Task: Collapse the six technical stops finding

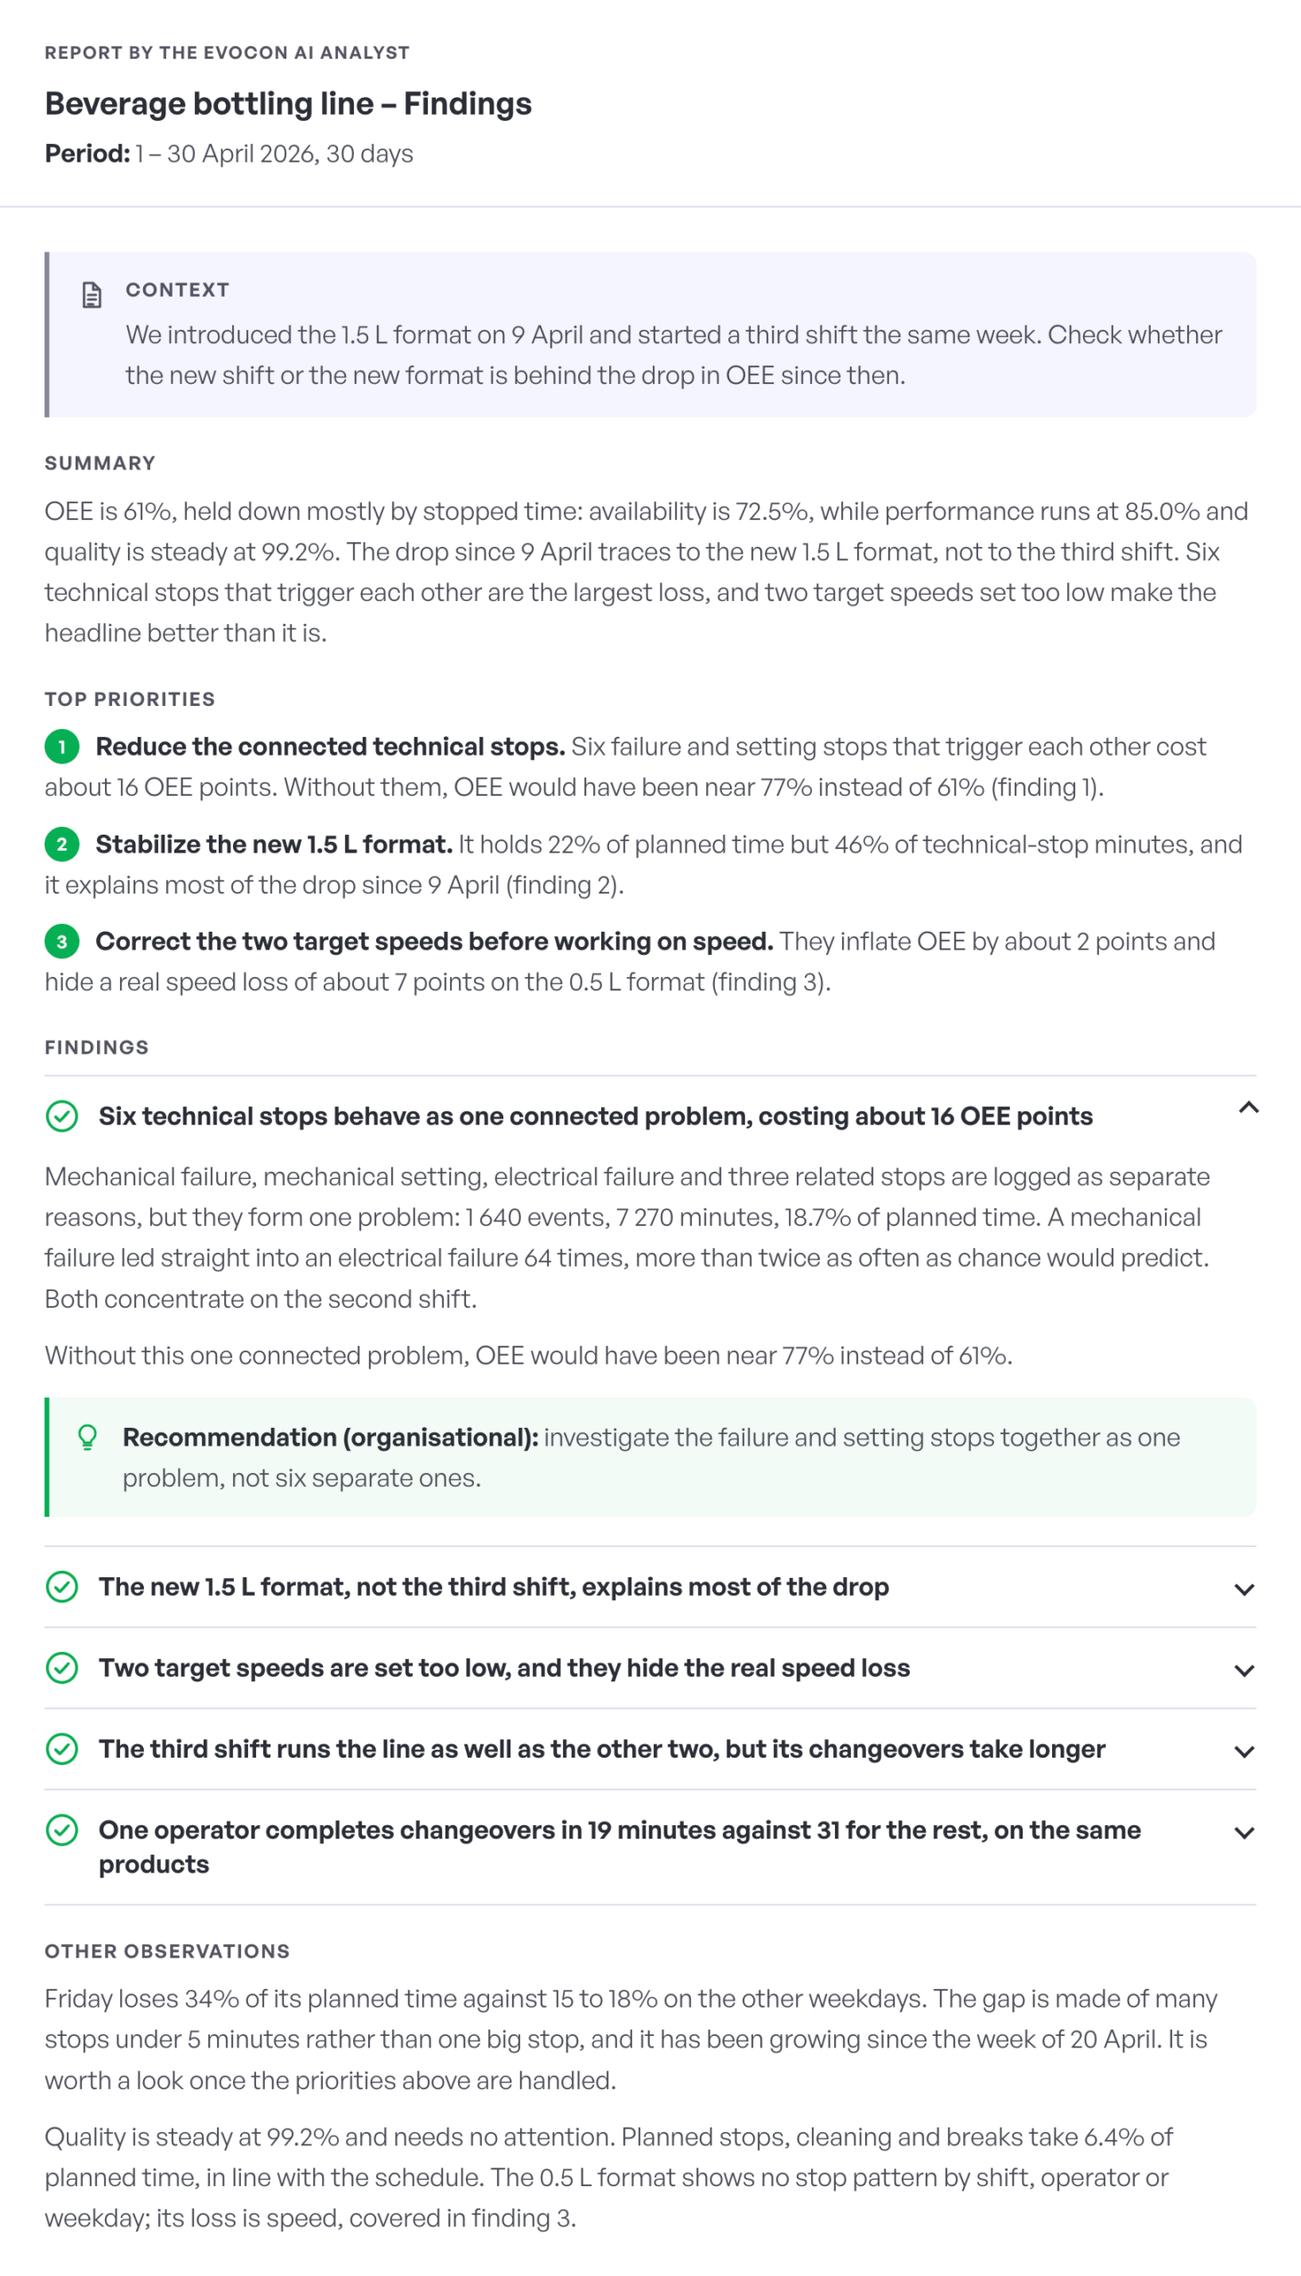Action: [x=1249, y=1109]
